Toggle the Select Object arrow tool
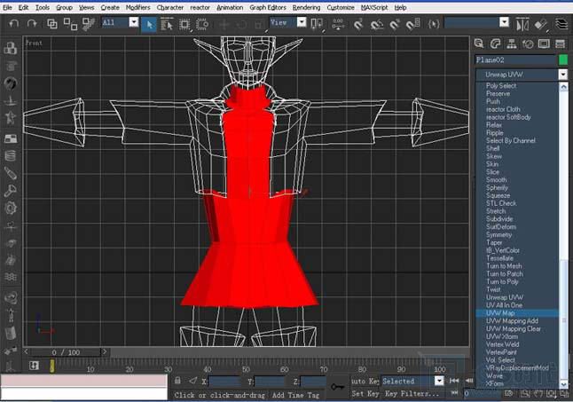The height and width of the screenshot is (402, 573). pos(149,25)
